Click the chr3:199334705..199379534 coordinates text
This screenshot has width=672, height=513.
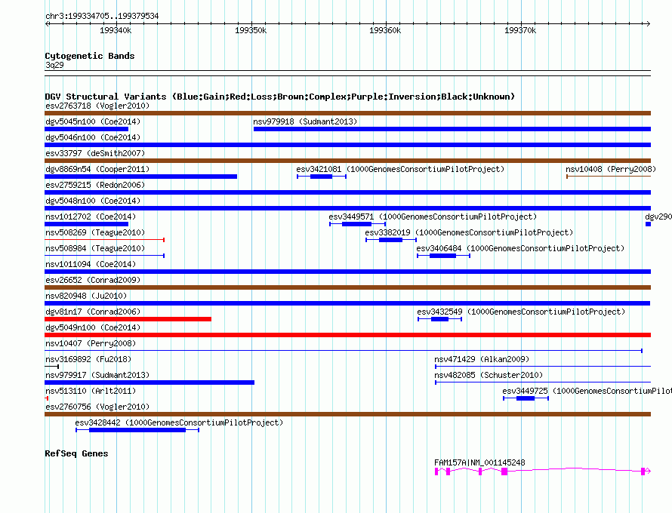point(102,16)
